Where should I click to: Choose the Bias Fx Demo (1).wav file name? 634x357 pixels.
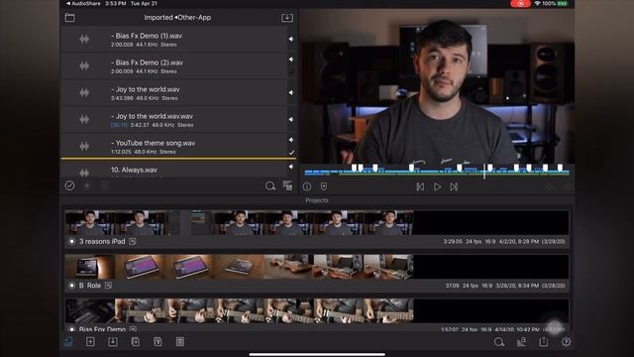[x=147, y=36]
